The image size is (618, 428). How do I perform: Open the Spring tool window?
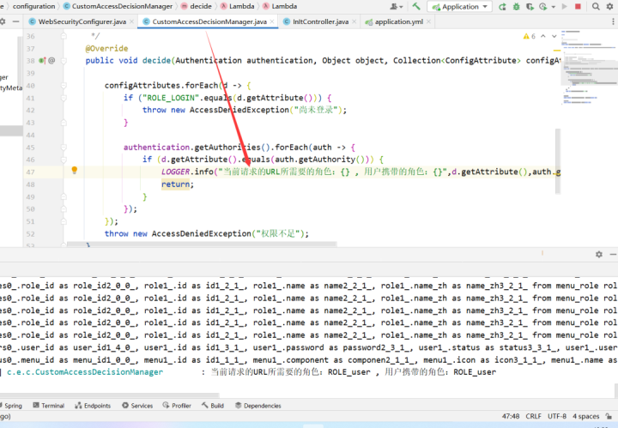(x=10, y=406)
